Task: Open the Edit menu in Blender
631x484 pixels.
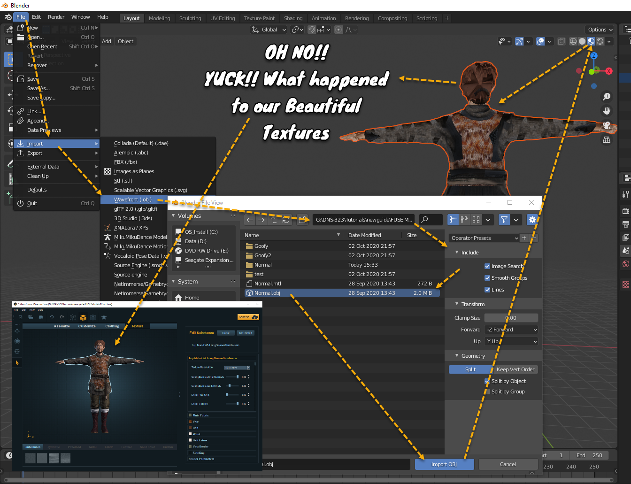Action: [x=36, y=17]
